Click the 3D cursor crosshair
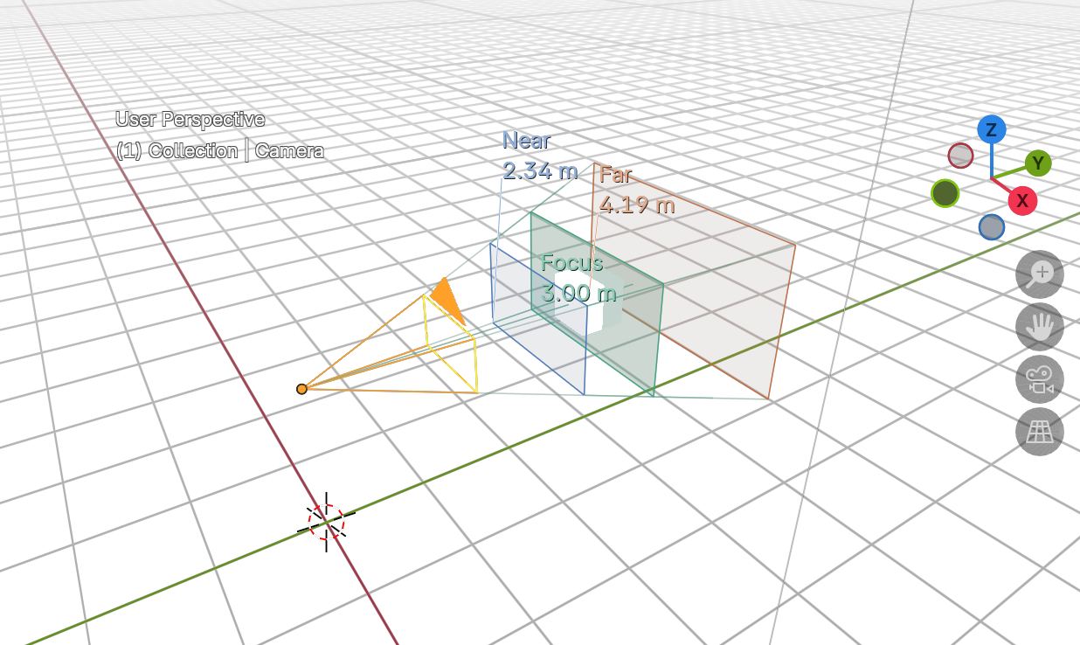The width and height of the screenshot is (1080, 645). (x=326, y=522)
